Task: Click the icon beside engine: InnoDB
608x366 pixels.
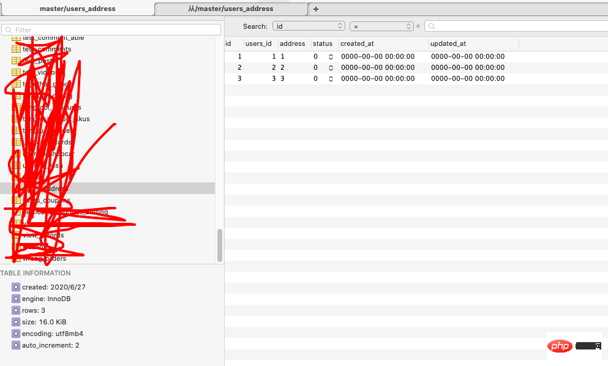Action: pos(15,299)
